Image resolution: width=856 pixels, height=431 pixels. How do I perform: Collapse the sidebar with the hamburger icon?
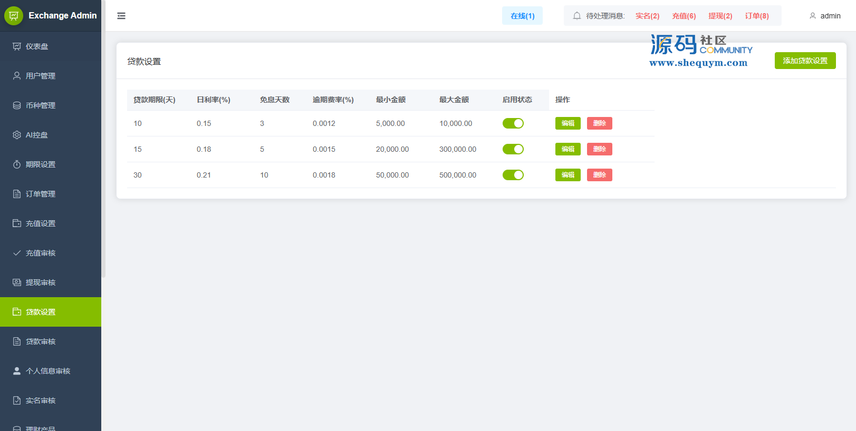(x=121, y=16)
